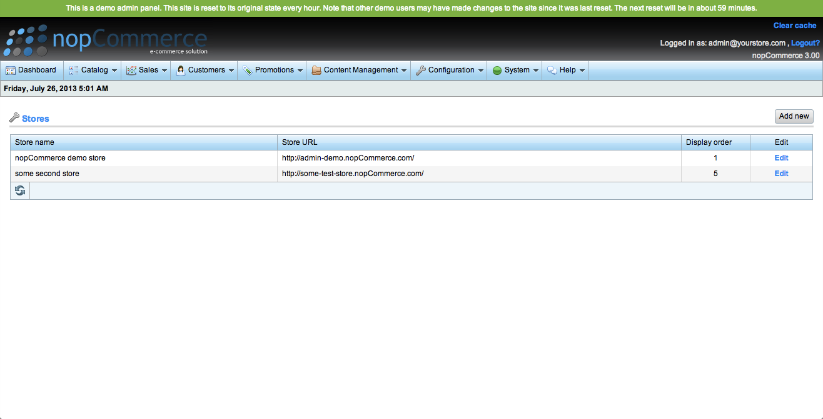Click the Dashboard icon in the menu bar
823x419 pixels.
[11, 71]
